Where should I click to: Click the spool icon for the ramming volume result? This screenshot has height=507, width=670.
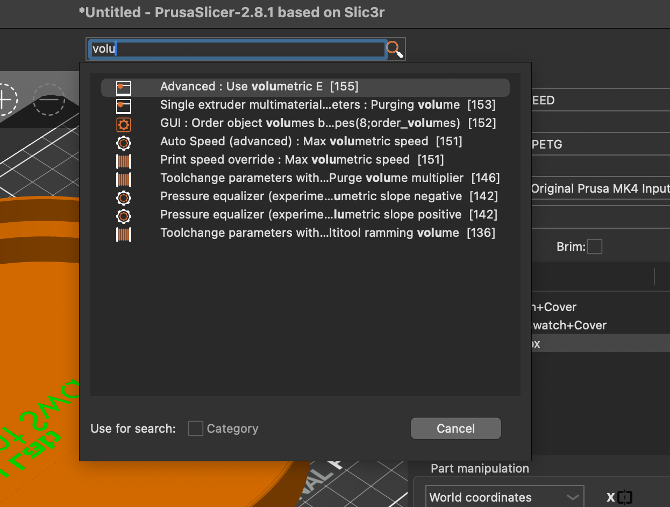[x=124, y=234]
